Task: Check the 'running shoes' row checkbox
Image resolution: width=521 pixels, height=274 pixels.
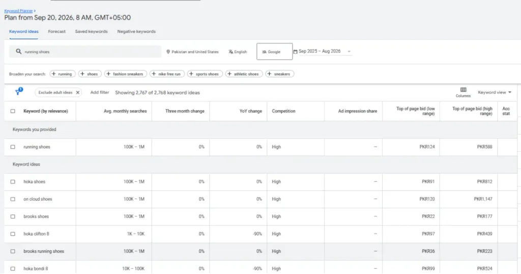Action: (x=13, y=147)
